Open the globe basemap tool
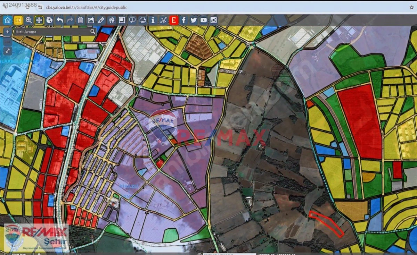 tap(49, 20)
